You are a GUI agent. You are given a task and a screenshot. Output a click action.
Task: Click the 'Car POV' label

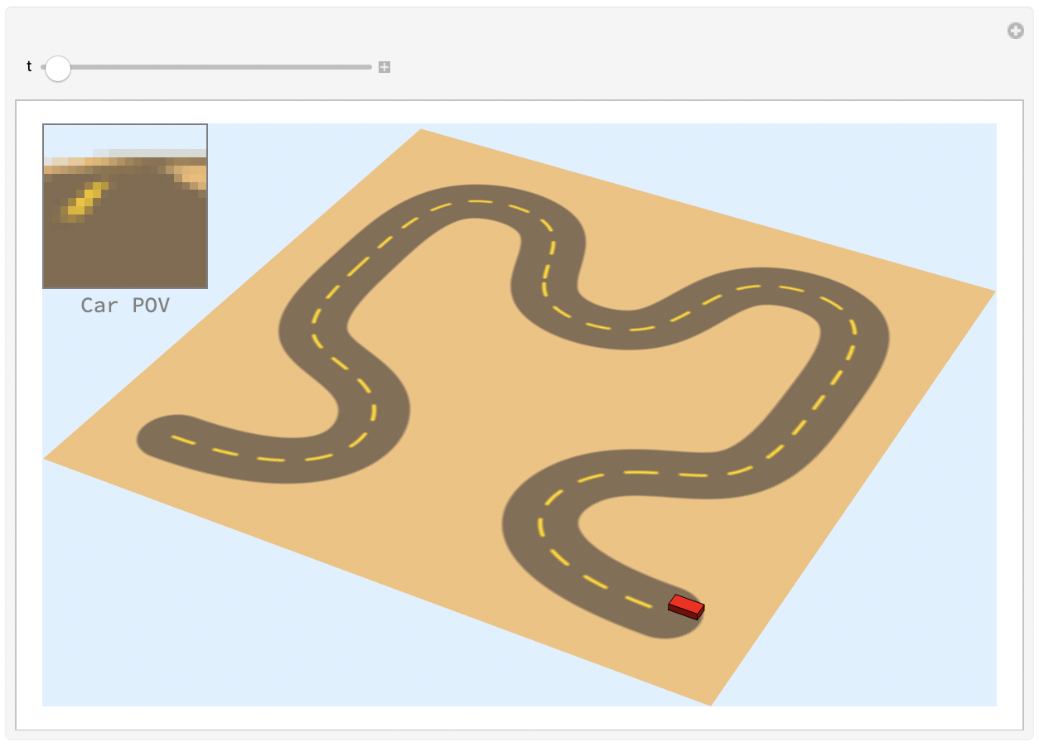coord(125,306)
